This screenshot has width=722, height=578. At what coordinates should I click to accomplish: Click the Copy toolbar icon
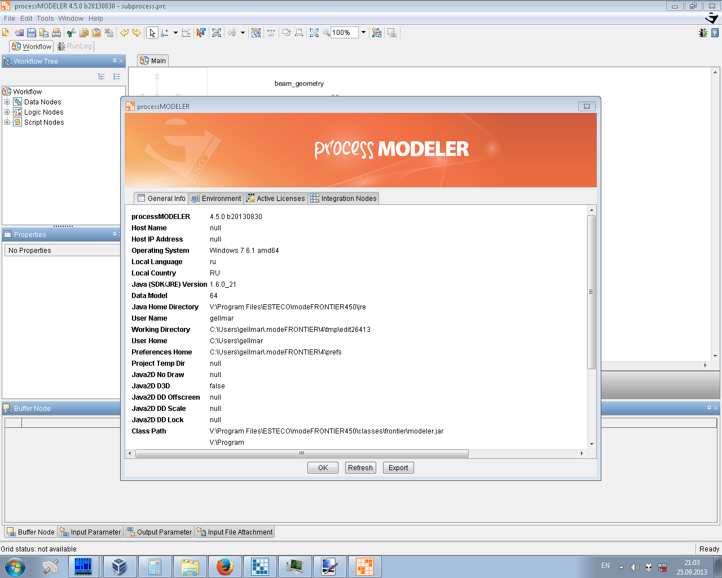pos(84,33)
